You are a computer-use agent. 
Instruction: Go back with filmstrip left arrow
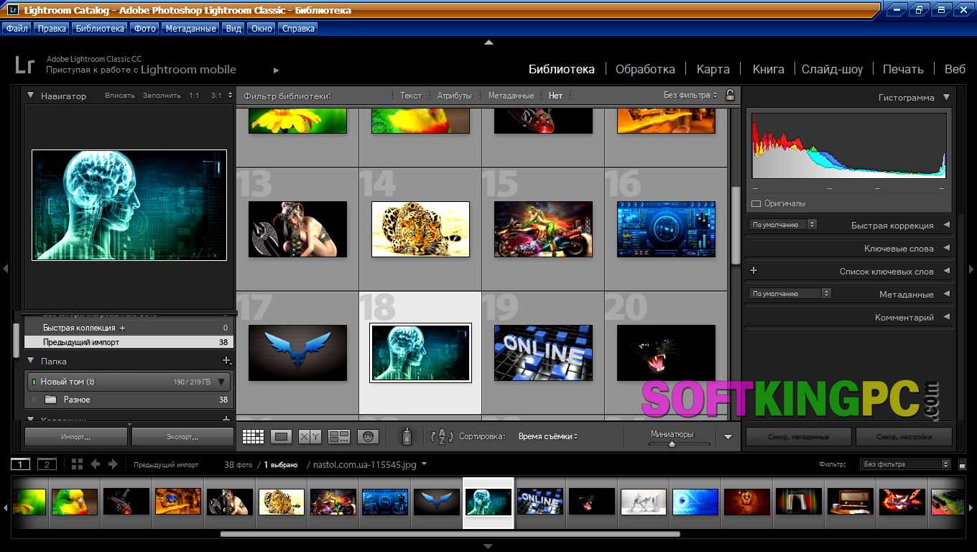(x=95, y=464)
